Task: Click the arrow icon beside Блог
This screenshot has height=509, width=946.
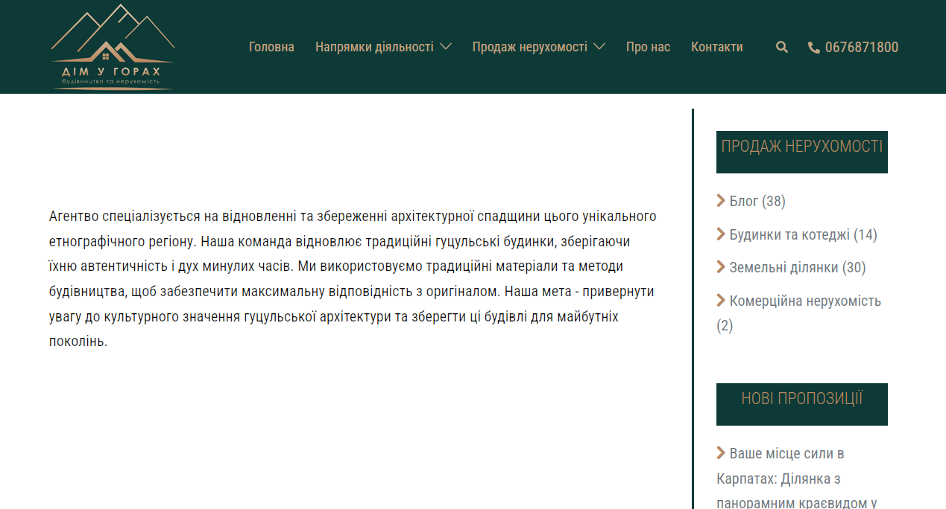Action: tap(721, 200)
